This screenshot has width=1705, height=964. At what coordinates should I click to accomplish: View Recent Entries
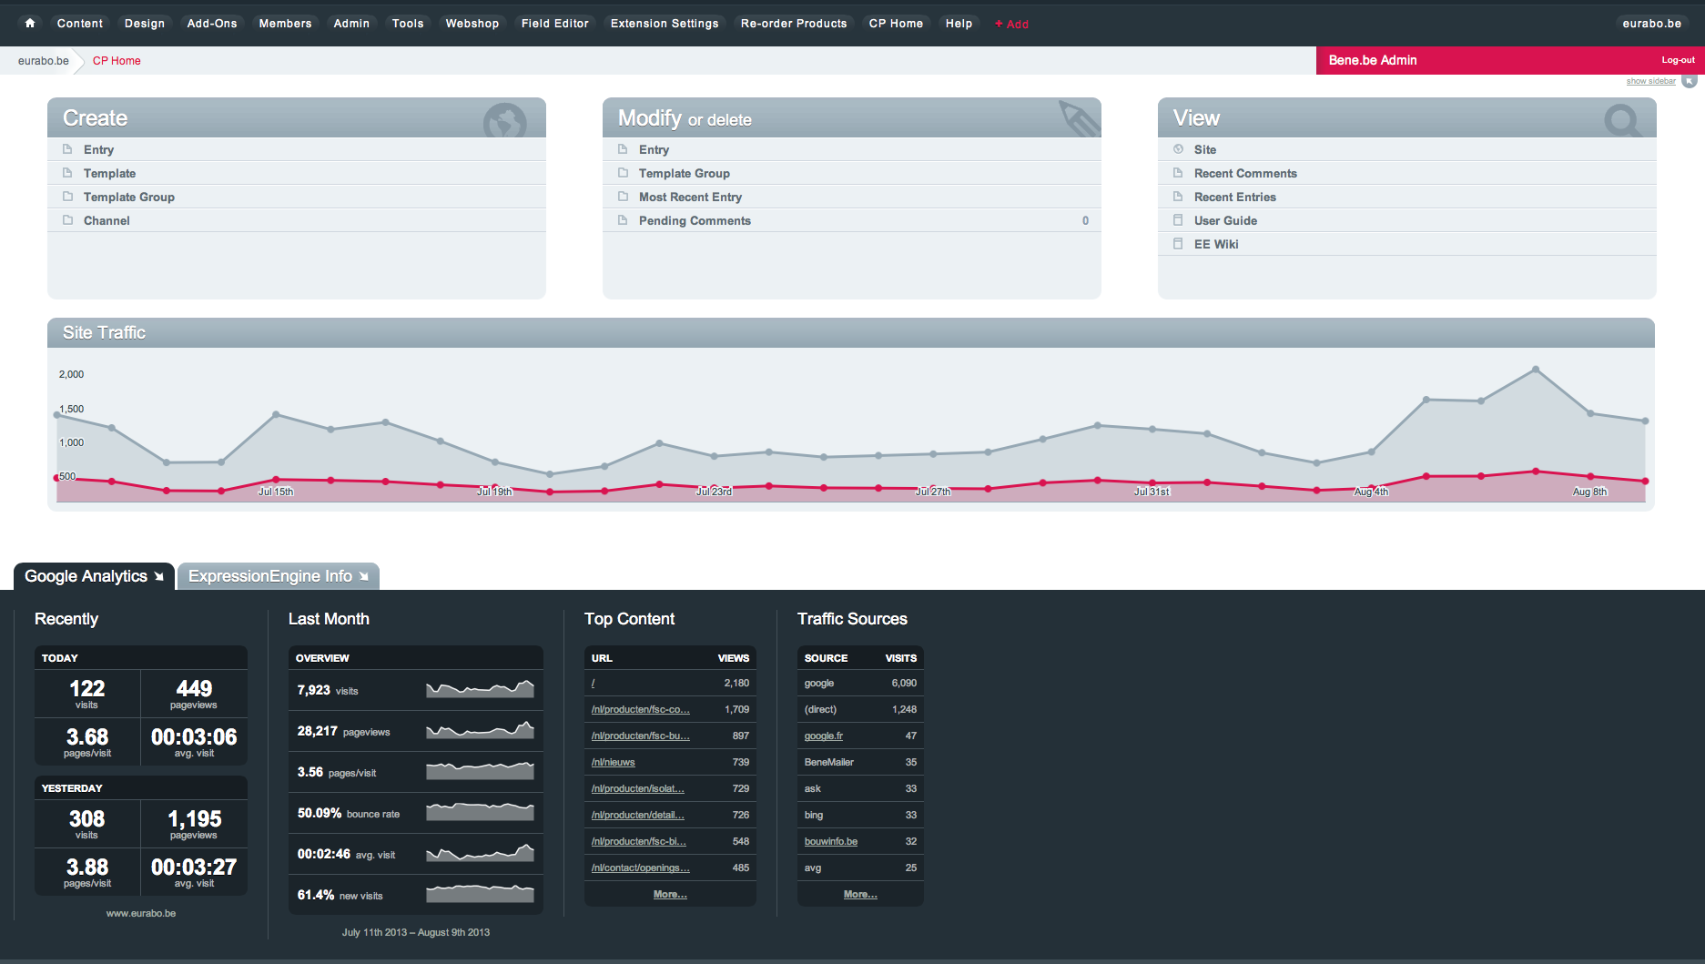pos(1234,197)
